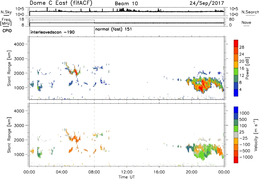
Task: Click the 'N.Search' legend label
Action: [250, 12]
